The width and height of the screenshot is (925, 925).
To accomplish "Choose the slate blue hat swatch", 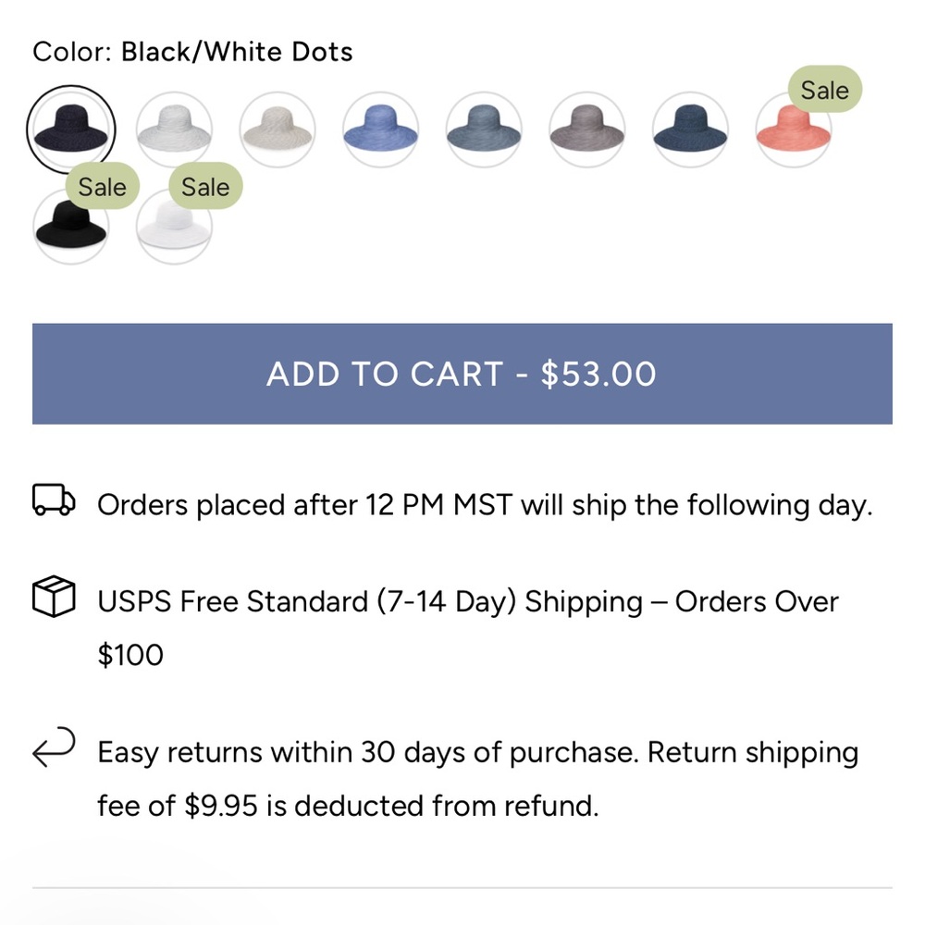I will (484, 129).
